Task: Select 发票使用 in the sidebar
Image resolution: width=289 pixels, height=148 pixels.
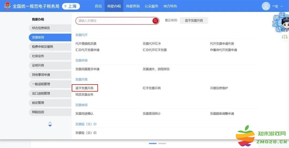Action: click(50, 37)
